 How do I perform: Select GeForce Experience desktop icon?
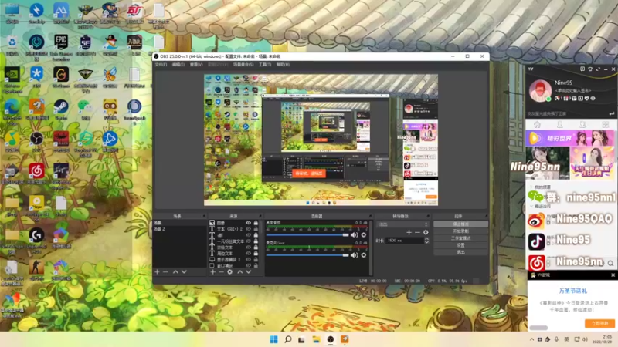click(12, 80)
